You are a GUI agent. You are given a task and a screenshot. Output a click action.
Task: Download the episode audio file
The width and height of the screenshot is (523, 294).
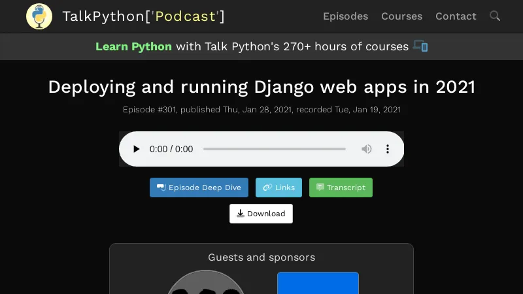tap(261, 214)
